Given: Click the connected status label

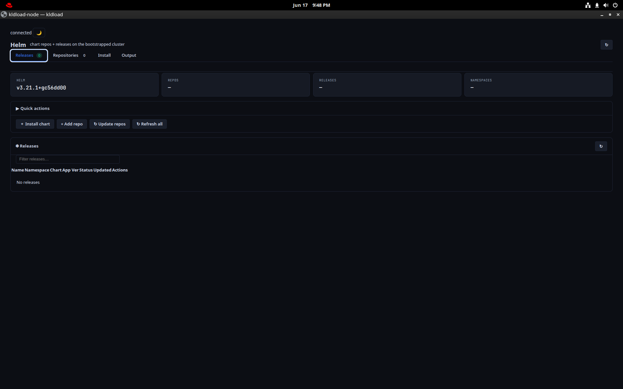Looking at the screenshot, I should (21, 33).
